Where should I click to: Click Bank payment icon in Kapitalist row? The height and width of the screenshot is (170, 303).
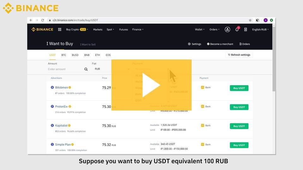point(203,126)
